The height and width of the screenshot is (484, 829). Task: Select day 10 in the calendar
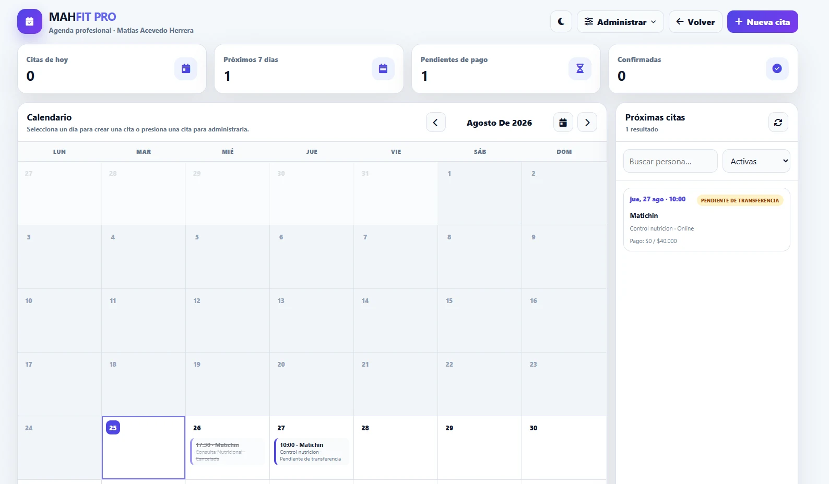click(x=60, y=320)
